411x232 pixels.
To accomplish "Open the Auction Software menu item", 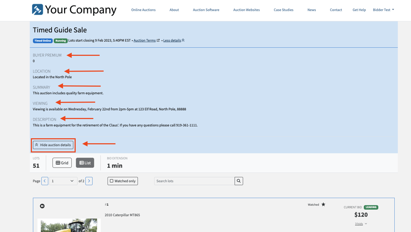I will coord(206,10).
